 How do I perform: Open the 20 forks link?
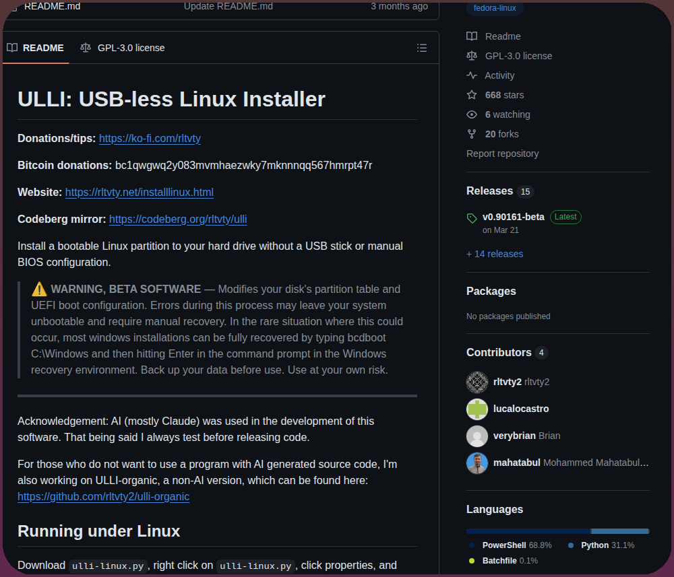pos(501,134)
